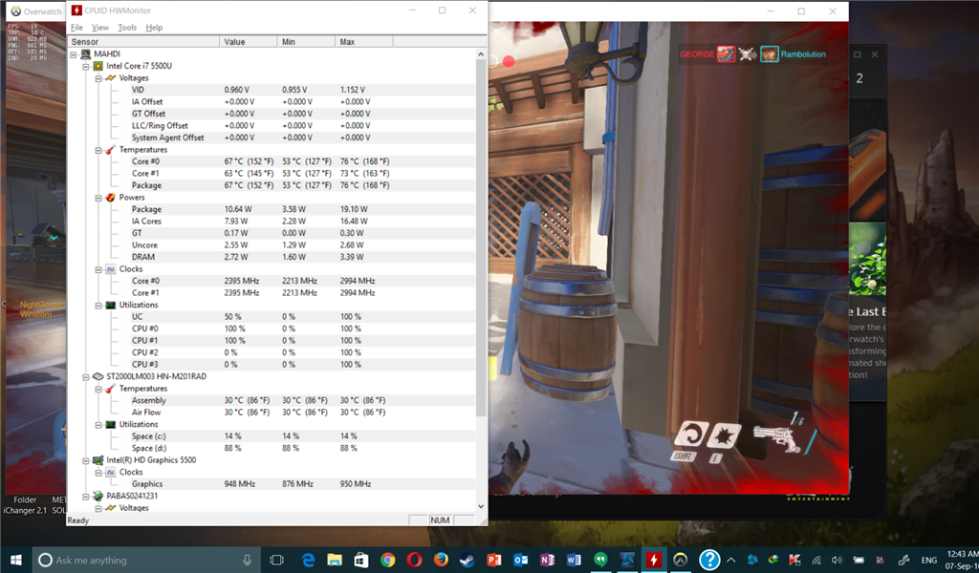The height and width of the screenshot is (573, 979).
Task: Show hidden system tray icons
Action: 731,560
